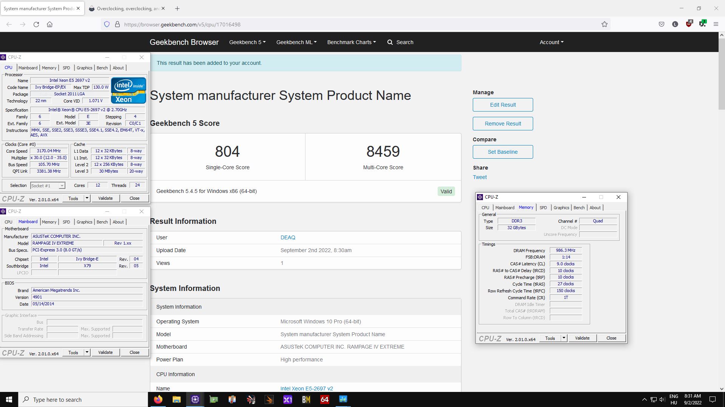This screenshot has width=725, height=407.
Task: Click Validate in the CPU-Z Memory window
Action: [x=582, y=338]
